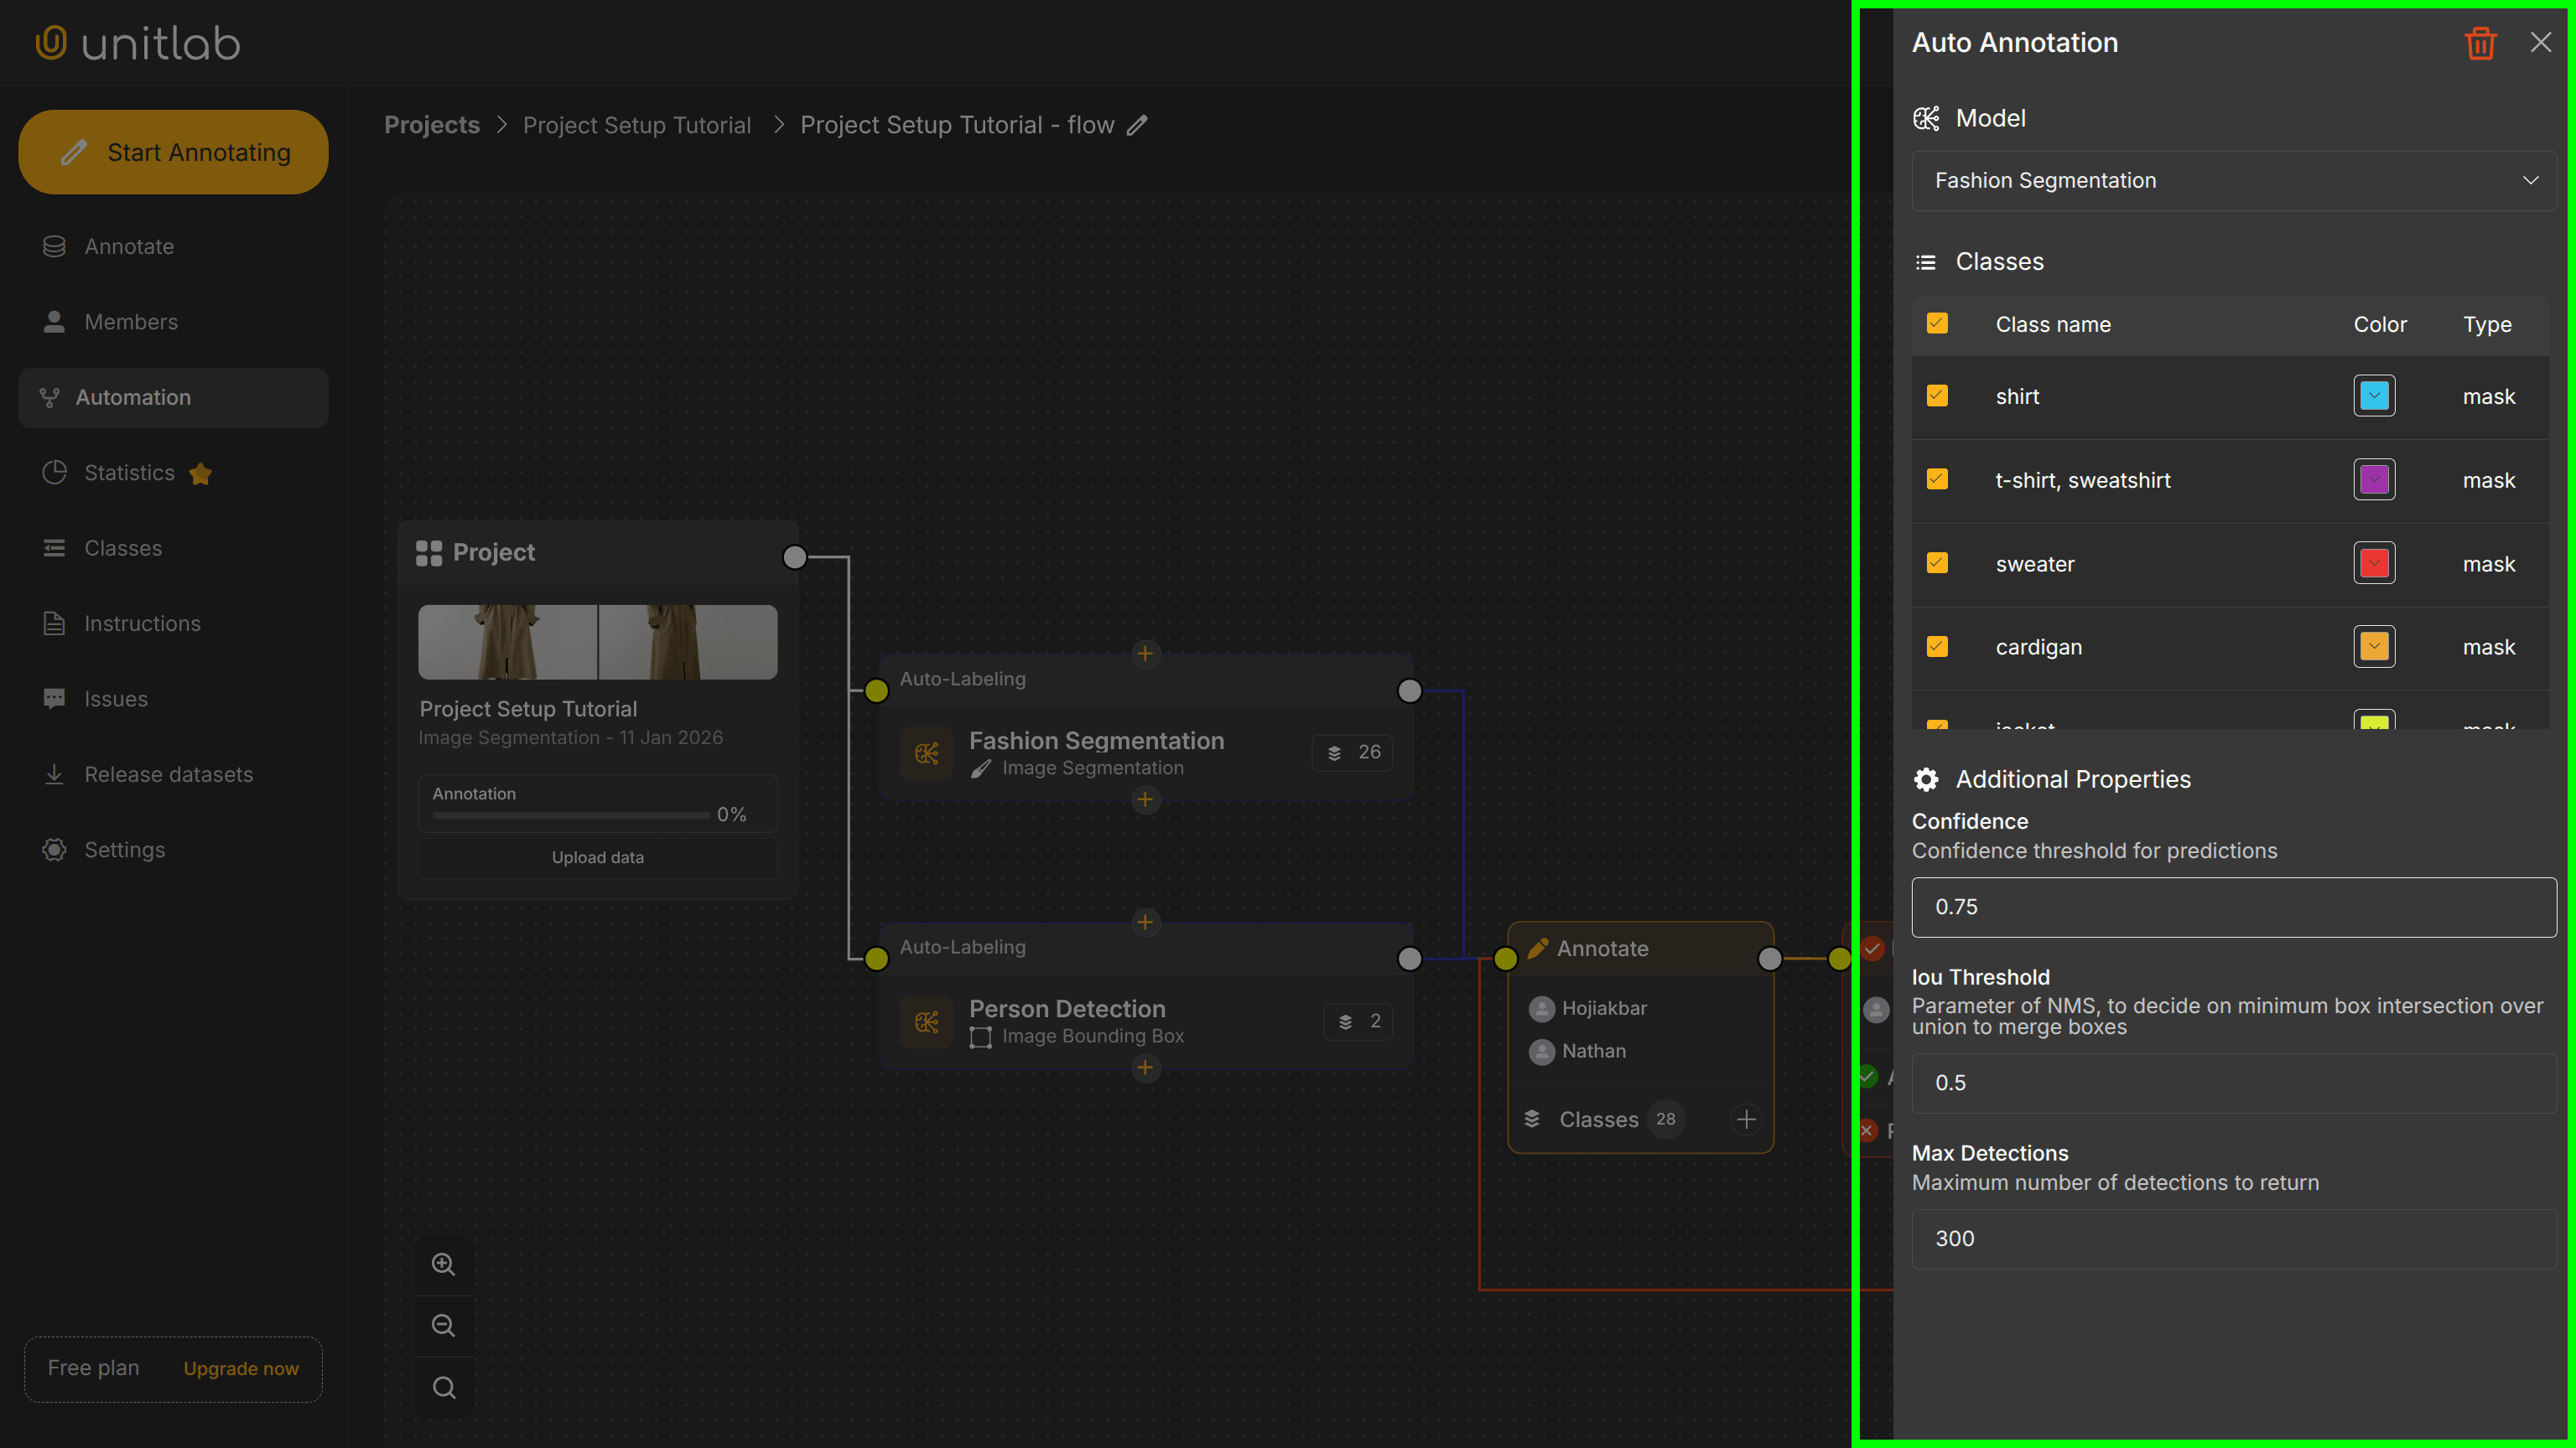Toggle the cardigan class checkbox
This screenshot has width=2576, height=1448.
click(1938, 647)
